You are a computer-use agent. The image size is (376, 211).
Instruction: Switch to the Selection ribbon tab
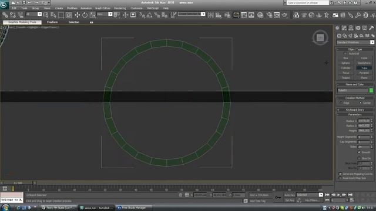[74, 22]
